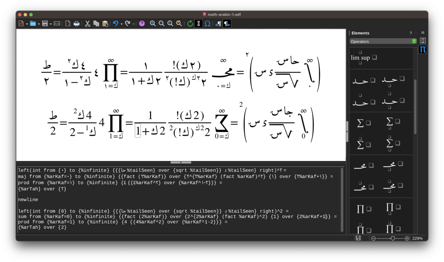Open the Operators category dropdown
The image size is (444, 262).
[383, 42]
